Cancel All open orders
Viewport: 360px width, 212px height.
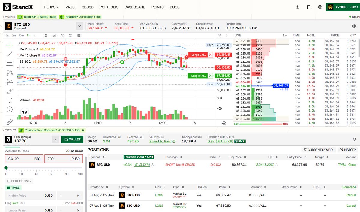click(x=349, y=187)
